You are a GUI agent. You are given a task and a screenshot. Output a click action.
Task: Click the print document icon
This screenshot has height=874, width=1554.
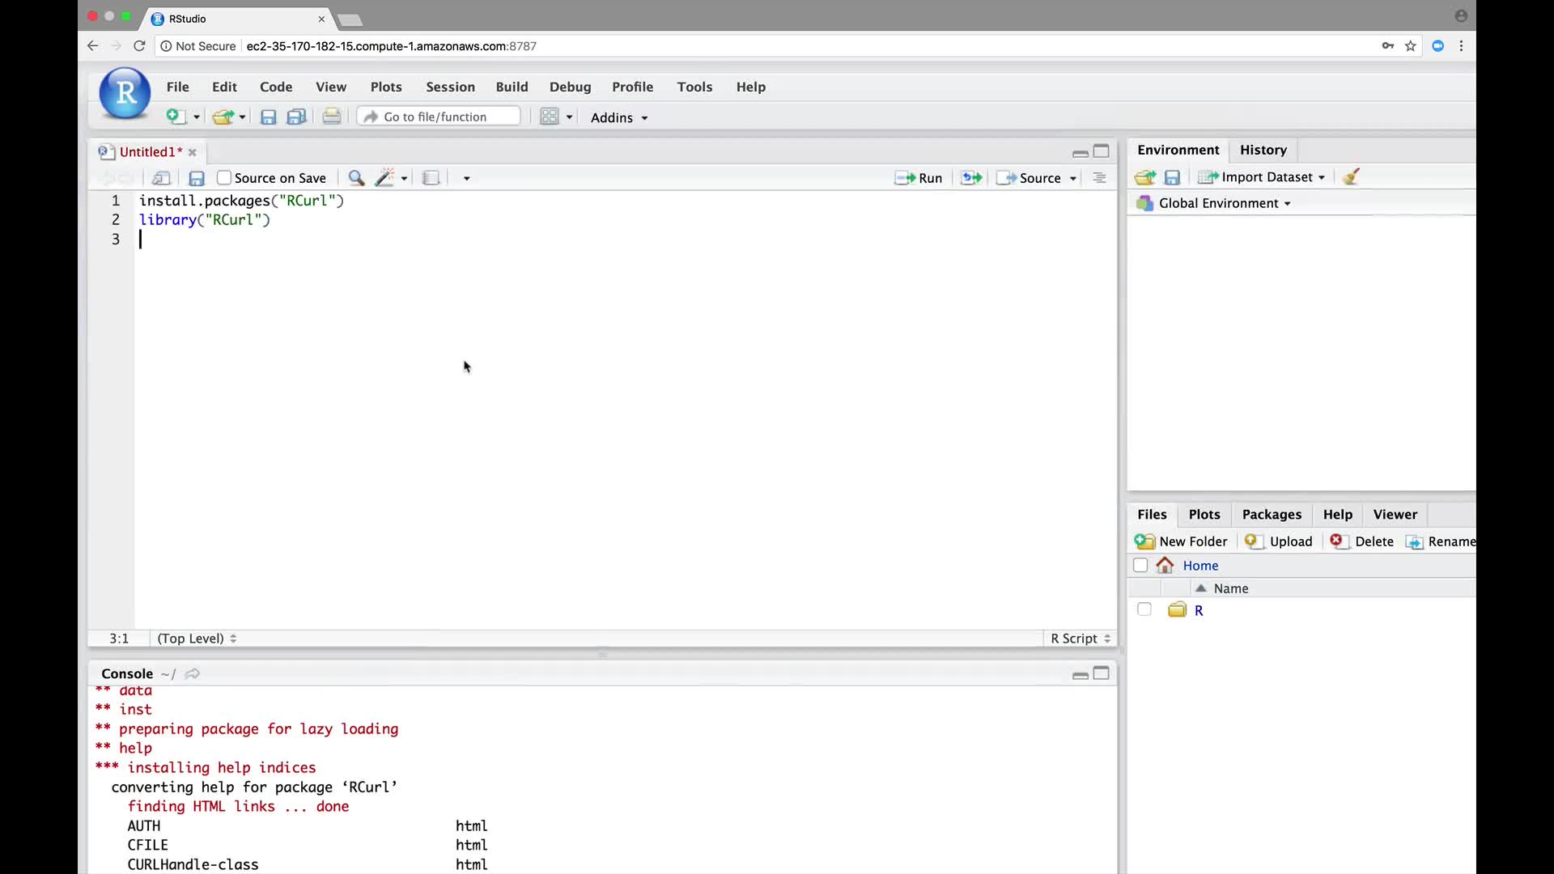[331, 117]
